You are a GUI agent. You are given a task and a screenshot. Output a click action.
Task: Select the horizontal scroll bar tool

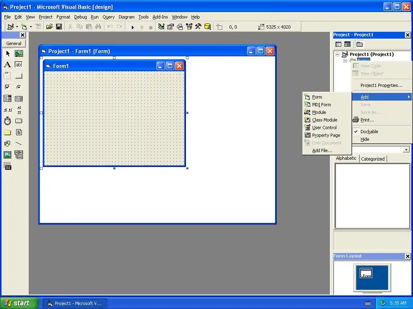pos(8,110)
